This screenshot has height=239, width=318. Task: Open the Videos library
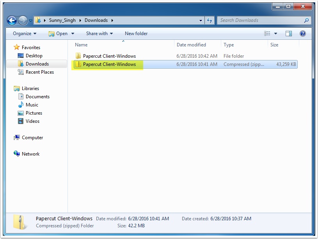coord(32,121)
